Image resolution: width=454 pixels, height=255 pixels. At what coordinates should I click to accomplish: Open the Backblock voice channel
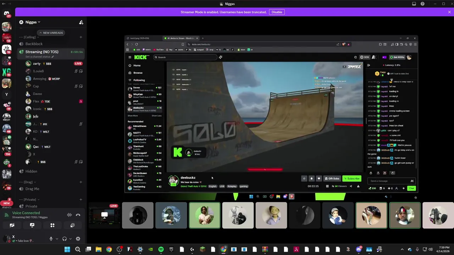(51, 44)
